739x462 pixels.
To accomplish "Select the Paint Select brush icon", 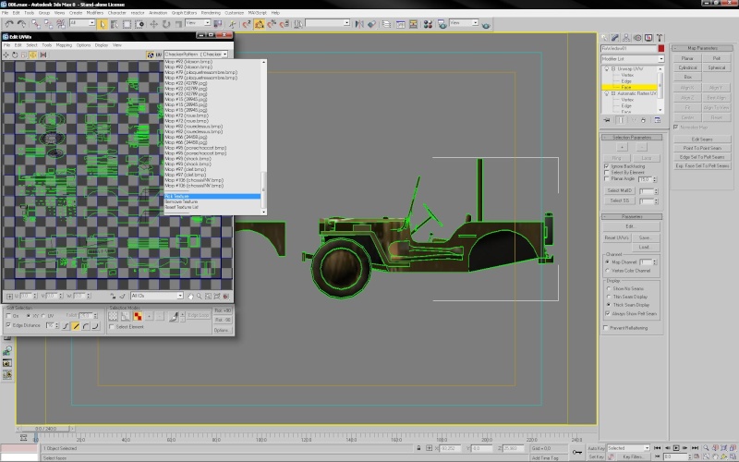I will coord(174,316).
